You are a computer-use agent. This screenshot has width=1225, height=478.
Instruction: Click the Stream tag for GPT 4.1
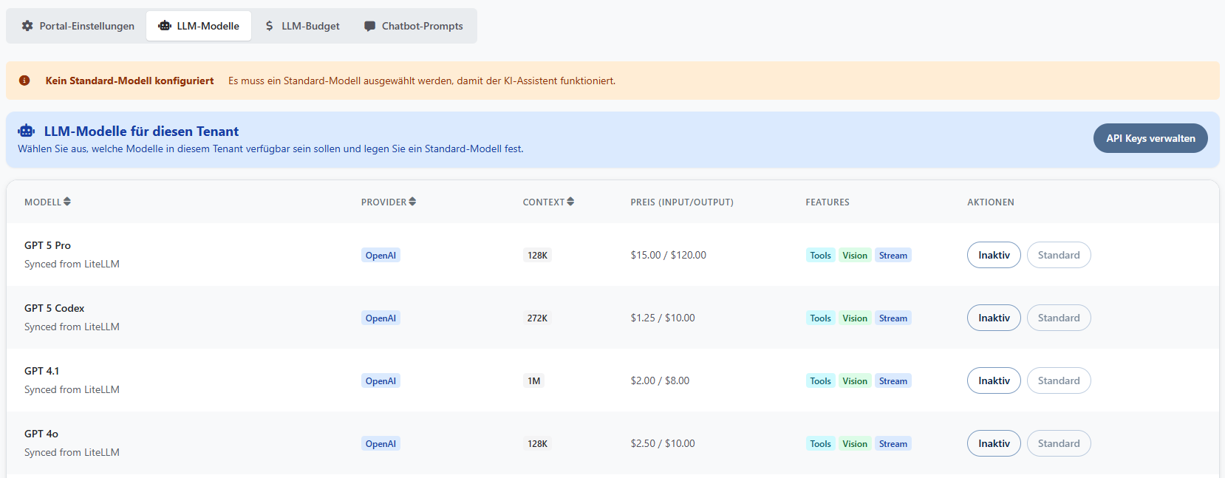pos(893,381)
